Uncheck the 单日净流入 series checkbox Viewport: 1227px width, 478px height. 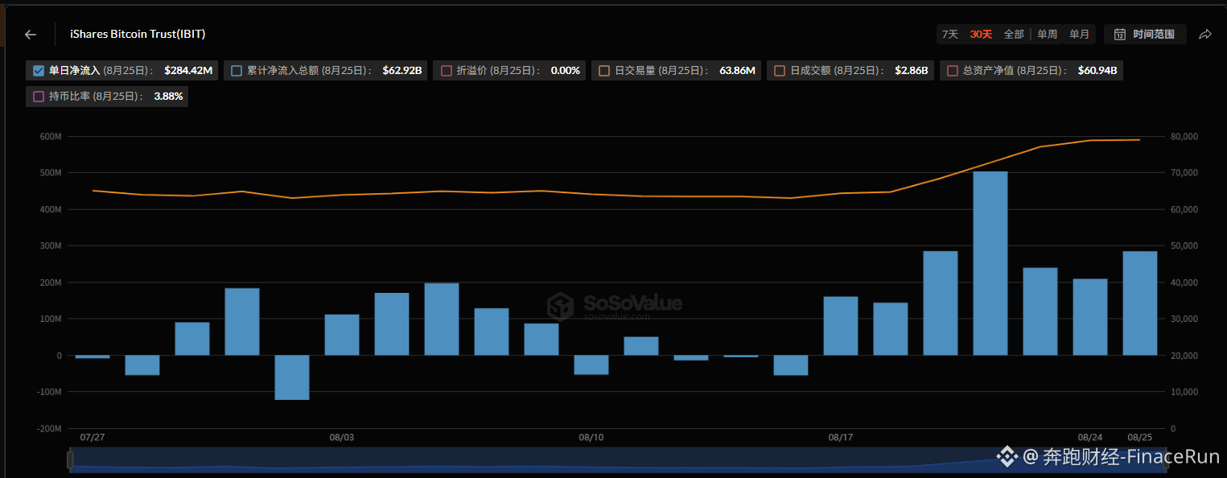pos(39,71)
